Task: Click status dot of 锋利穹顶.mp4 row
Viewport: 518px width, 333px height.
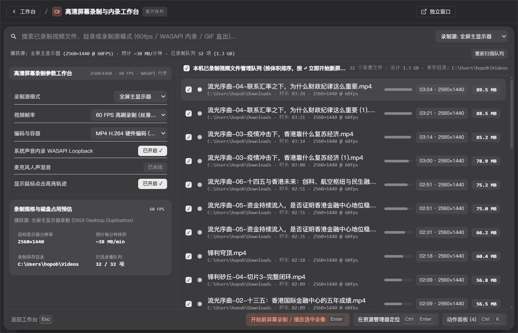Action: (x=200, y=256)
